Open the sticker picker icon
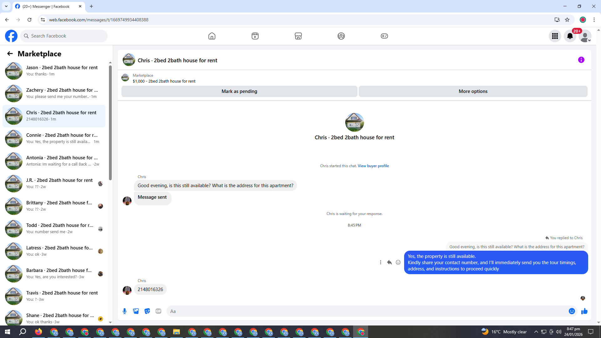Image resolution: width=601 pixels, height=338 pixels. point(147,311)
